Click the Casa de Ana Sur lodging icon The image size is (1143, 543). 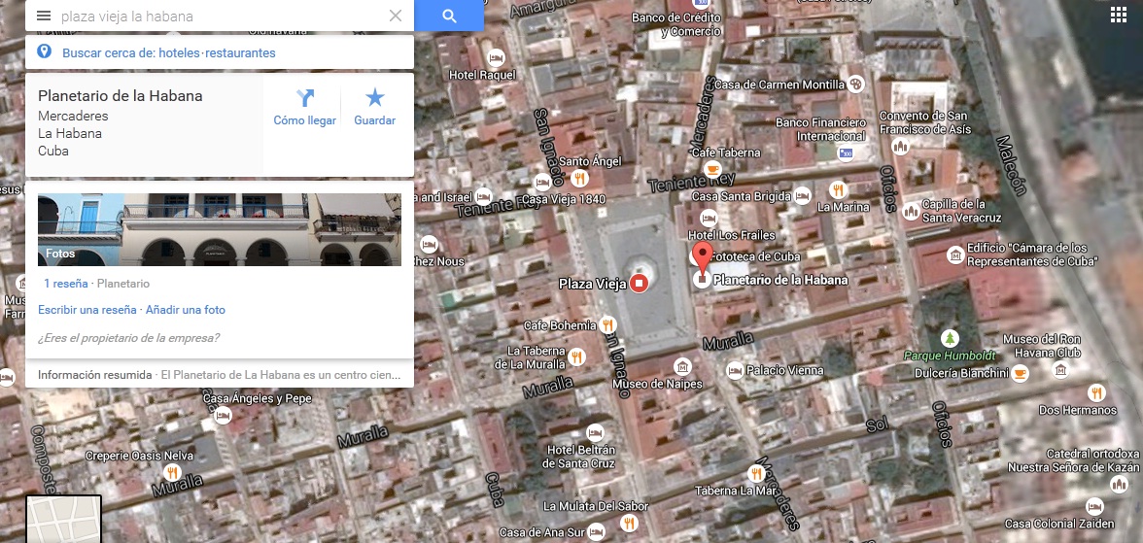(597, 531)
